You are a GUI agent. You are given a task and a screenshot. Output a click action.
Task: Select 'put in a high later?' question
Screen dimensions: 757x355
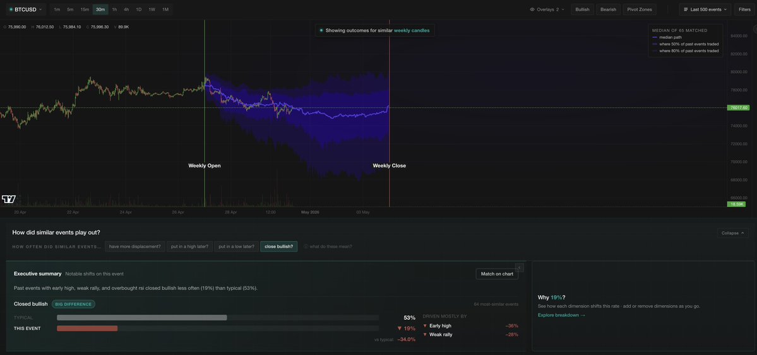coord(190,247)
